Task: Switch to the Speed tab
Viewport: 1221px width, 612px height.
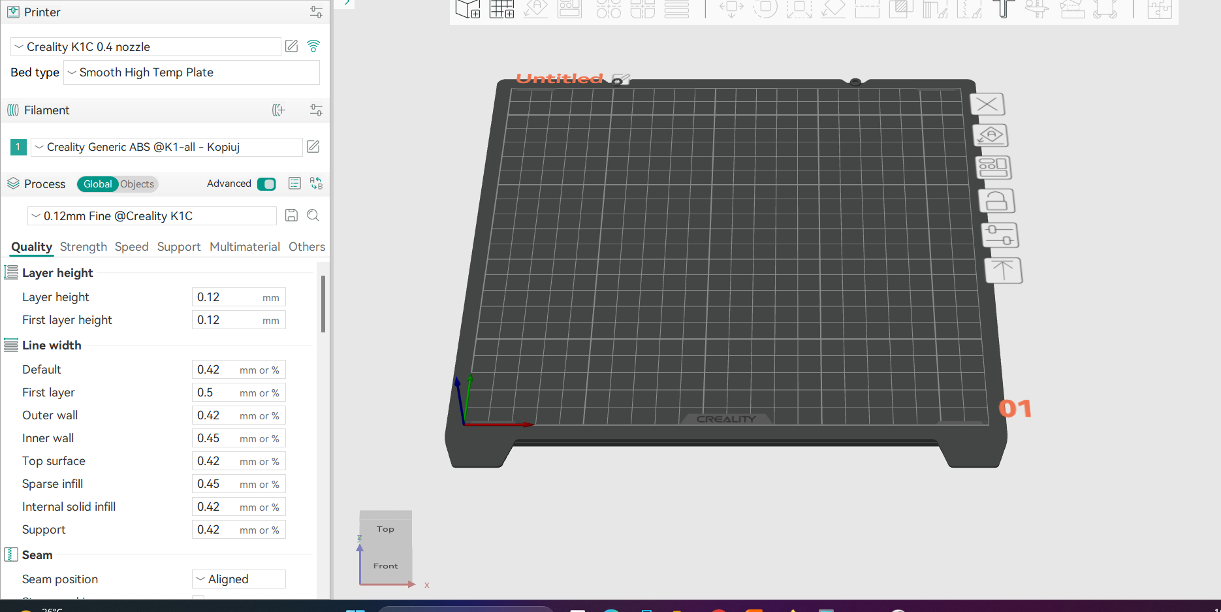Action: (x=131, y=247)
